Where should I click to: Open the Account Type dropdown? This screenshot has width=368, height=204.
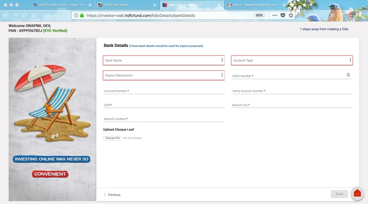(x=292, y=60)
